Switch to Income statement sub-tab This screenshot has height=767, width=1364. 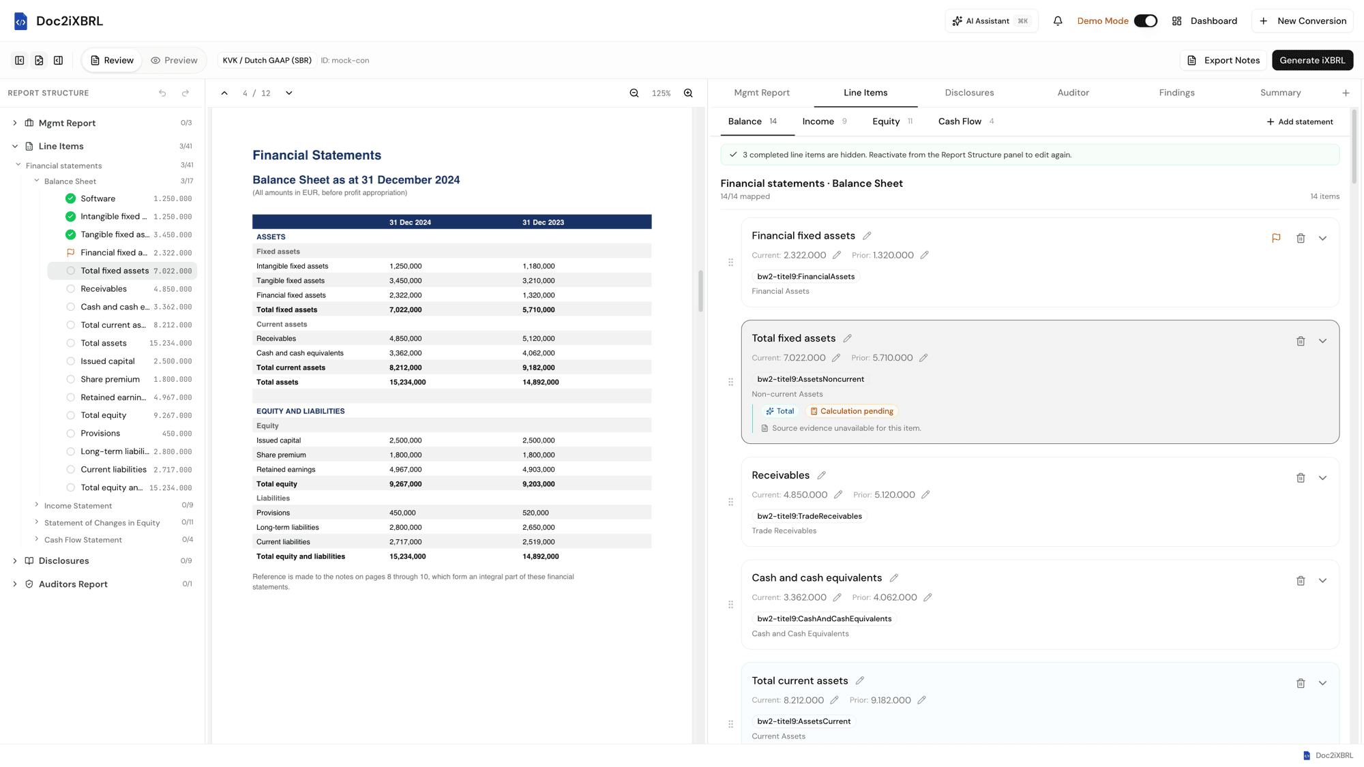pyautogui.click(x=824, y=121)
